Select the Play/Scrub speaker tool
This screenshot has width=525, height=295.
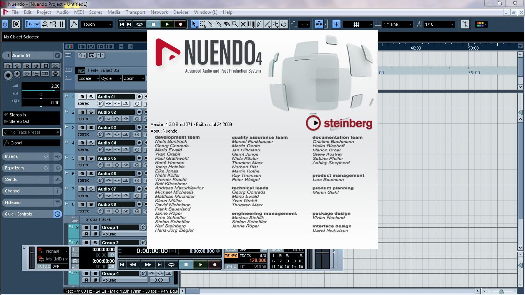tap(276, 24)
